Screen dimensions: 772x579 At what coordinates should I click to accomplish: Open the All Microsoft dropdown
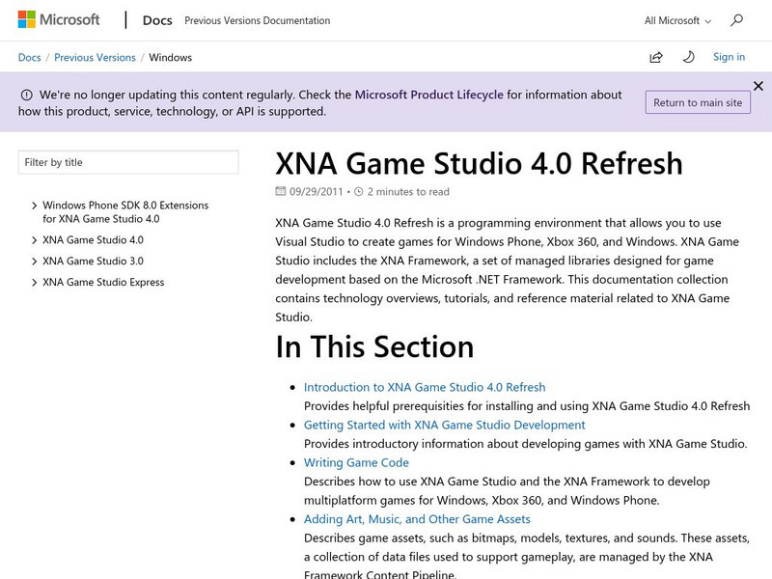point(677,20)
